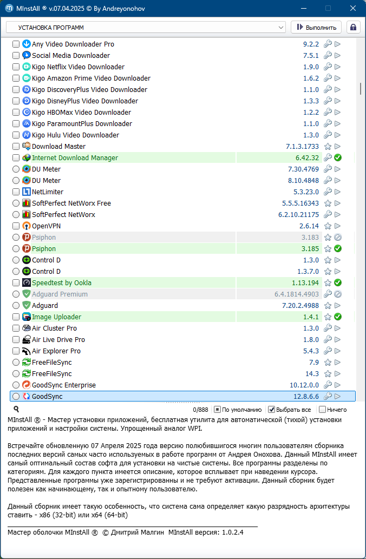The width and height of the screenshot is (366, 559).
Task: Click the GoodSync Enterprise app icon
Action: 27,385
